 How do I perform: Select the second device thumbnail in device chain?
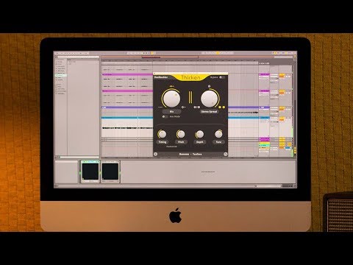click(110, 172)
